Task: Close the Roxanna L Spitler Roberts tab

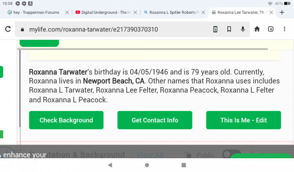Action: (203, 12)
